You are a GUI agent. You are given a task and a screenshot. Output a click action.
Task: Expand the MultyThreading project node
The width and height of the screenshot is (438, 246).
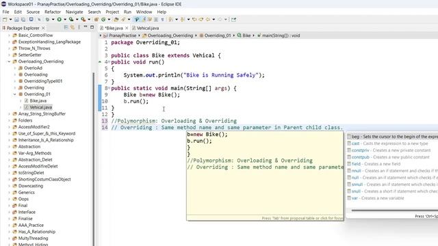pyautogui.click(x=9, y=238)
